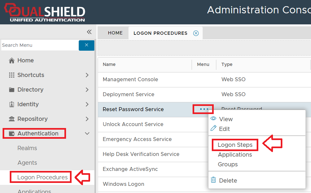This screenshot has width=311, height=193.
Task: Click the Identity badge icon
Action: [12, 104]
